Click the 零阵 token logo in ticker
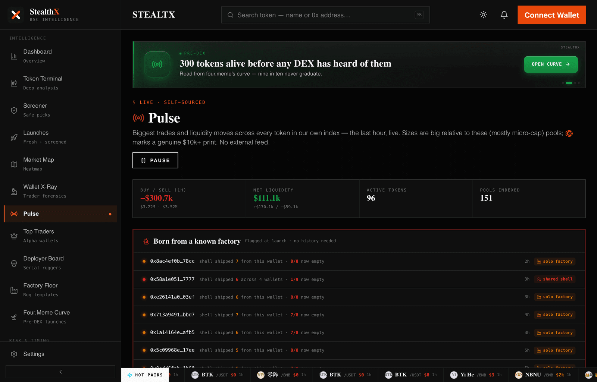 [261, 375]
